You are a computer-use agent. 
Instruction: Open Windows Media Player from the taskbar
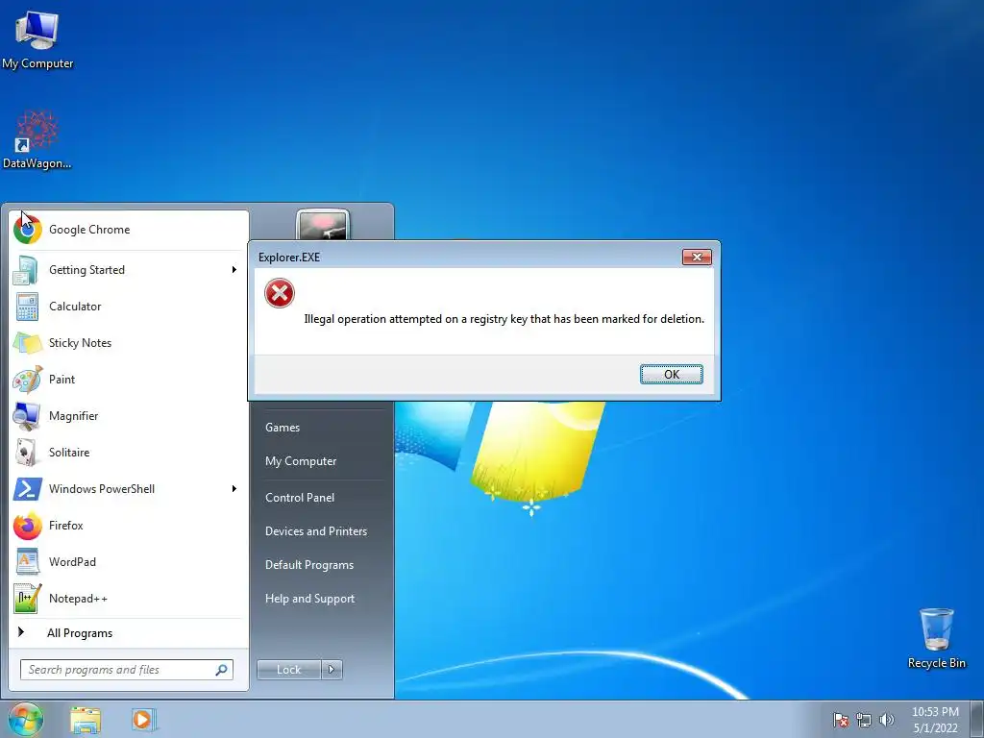pos(144,720)
